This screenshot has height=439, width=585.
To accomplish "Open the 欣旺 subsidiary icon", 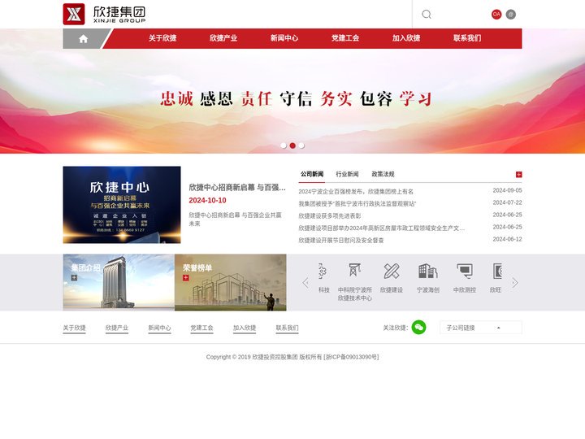I will point(498,271).
